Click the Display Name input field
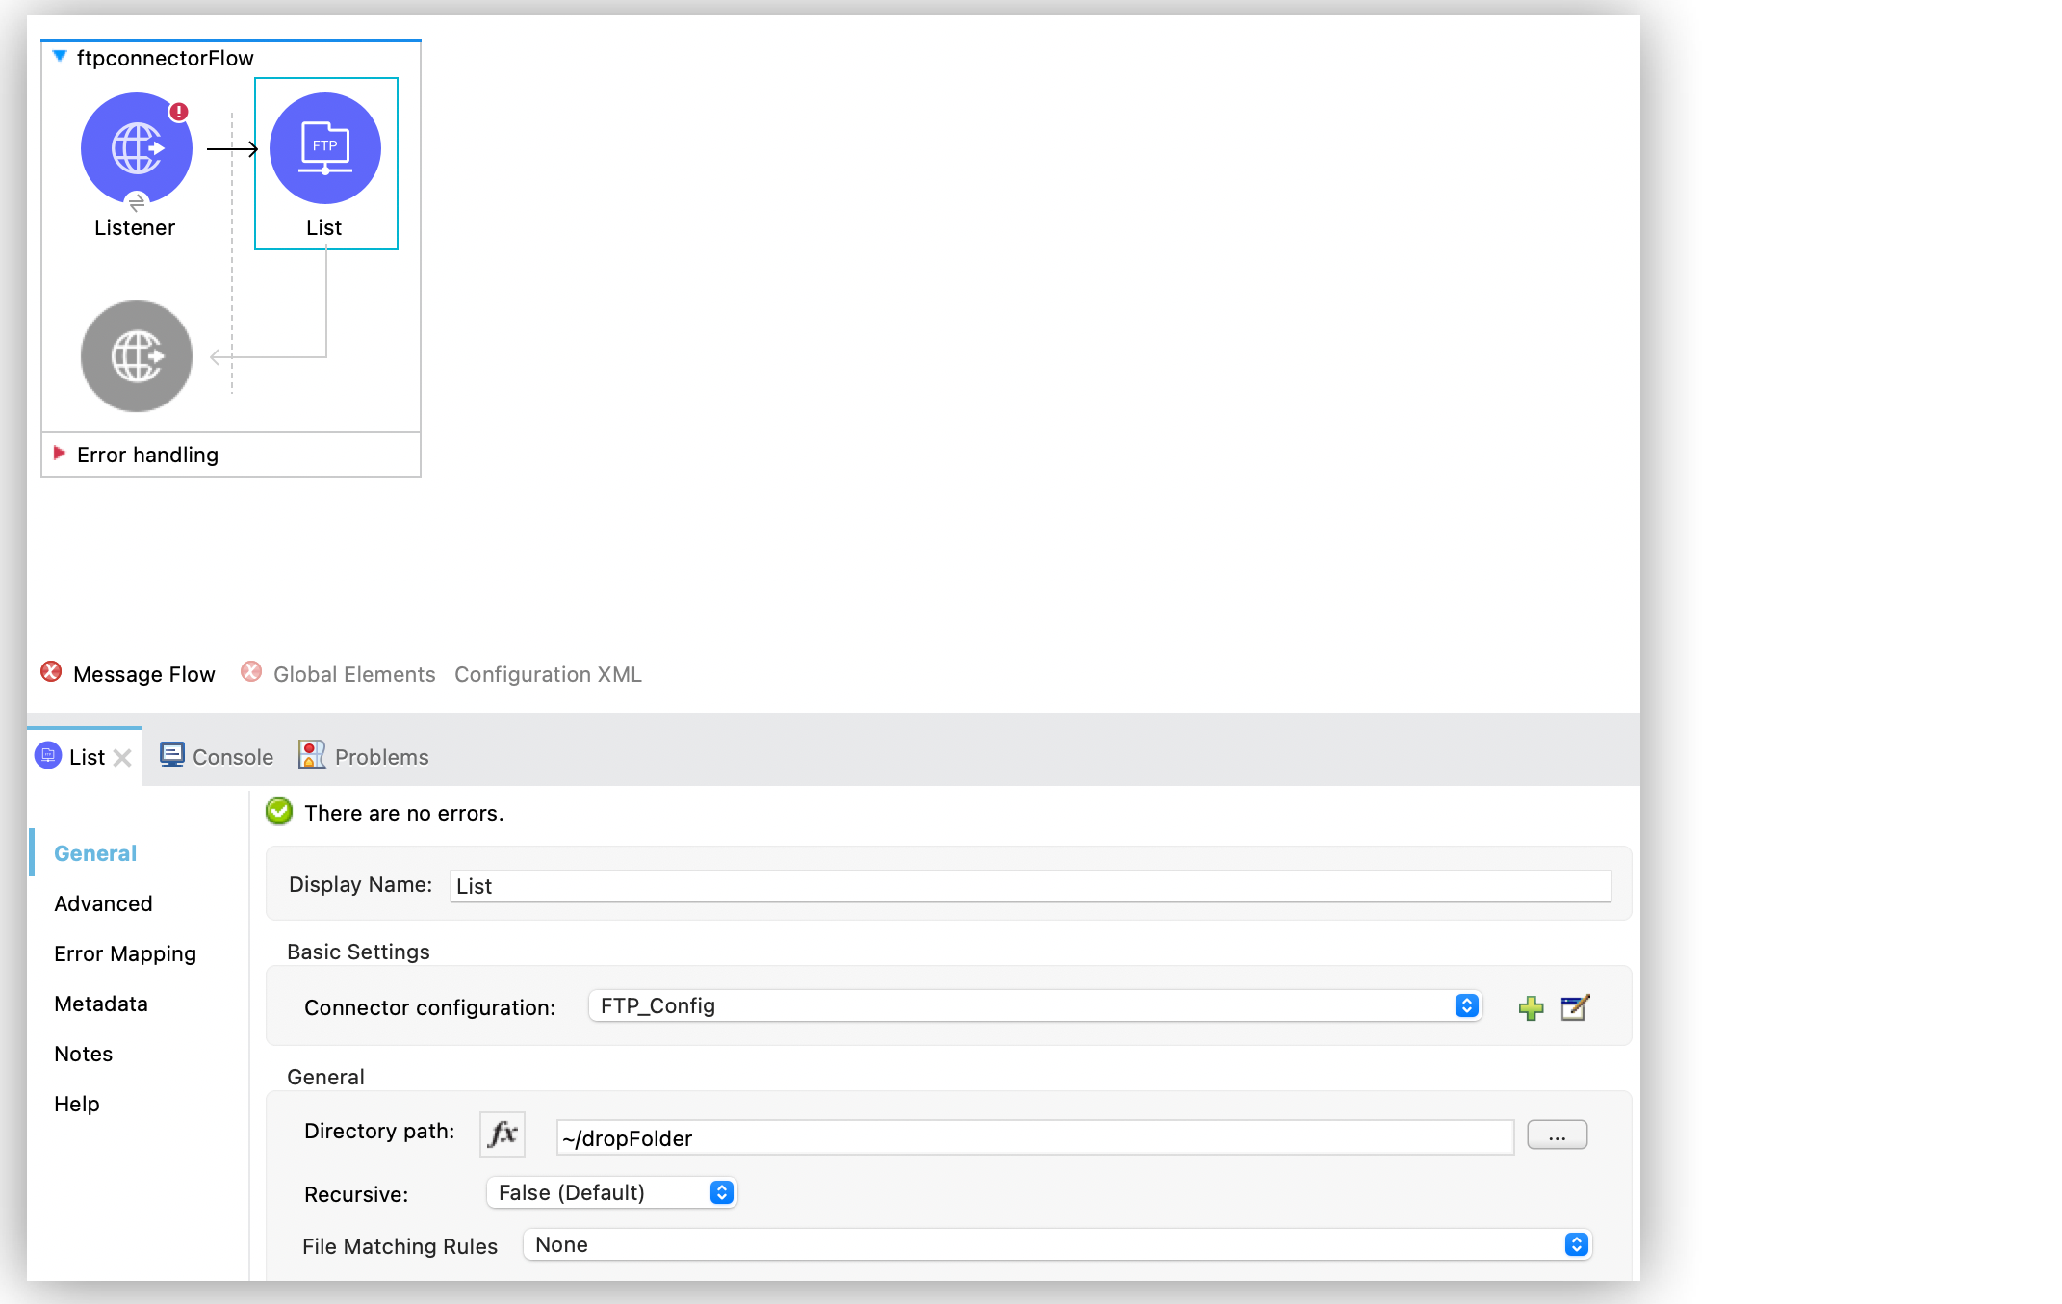This screenshot has height=1304, width=2062. pyautogui.click(x=1029, y=885)
